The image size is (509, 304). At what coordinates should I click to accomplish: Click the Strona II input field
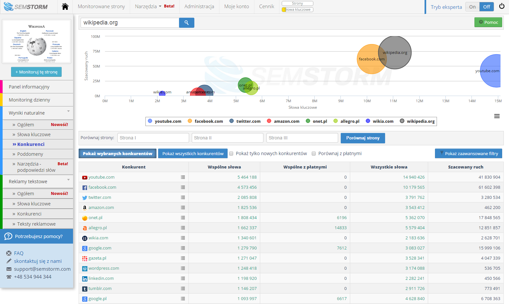click(x=227, y=138)
